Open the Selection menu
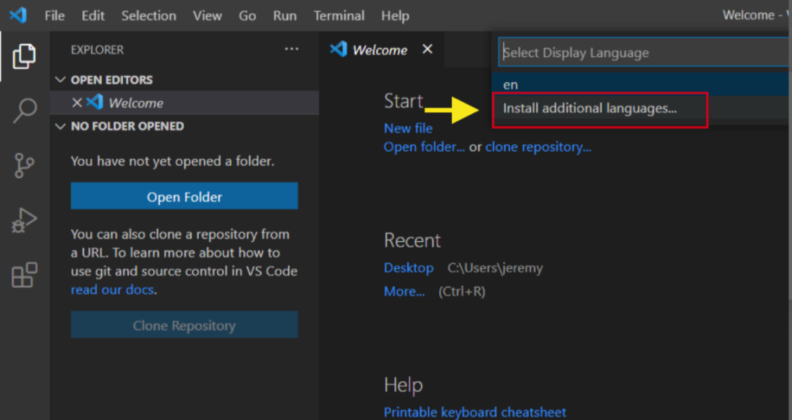Image resolution: width=792 pixels, height=420 pixels. pyautogui.click(x=148, y=15)
